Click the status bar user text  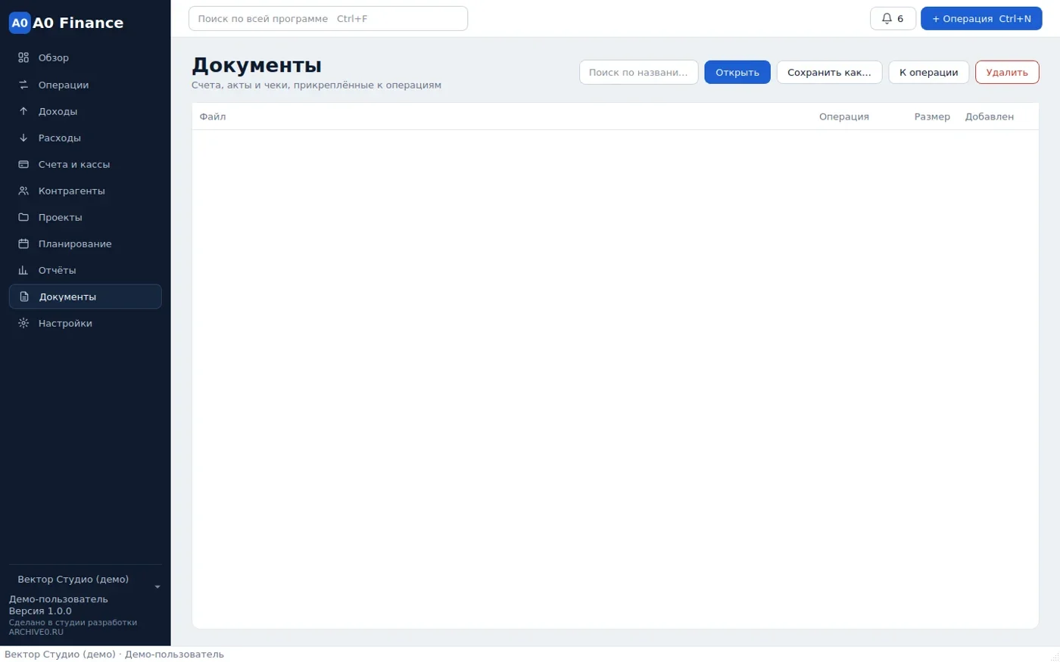pyautogui.click(x=114, y=654)
